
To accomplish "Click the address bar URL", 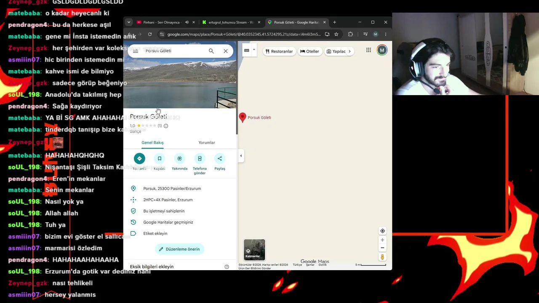I will (x=244, y=35).
